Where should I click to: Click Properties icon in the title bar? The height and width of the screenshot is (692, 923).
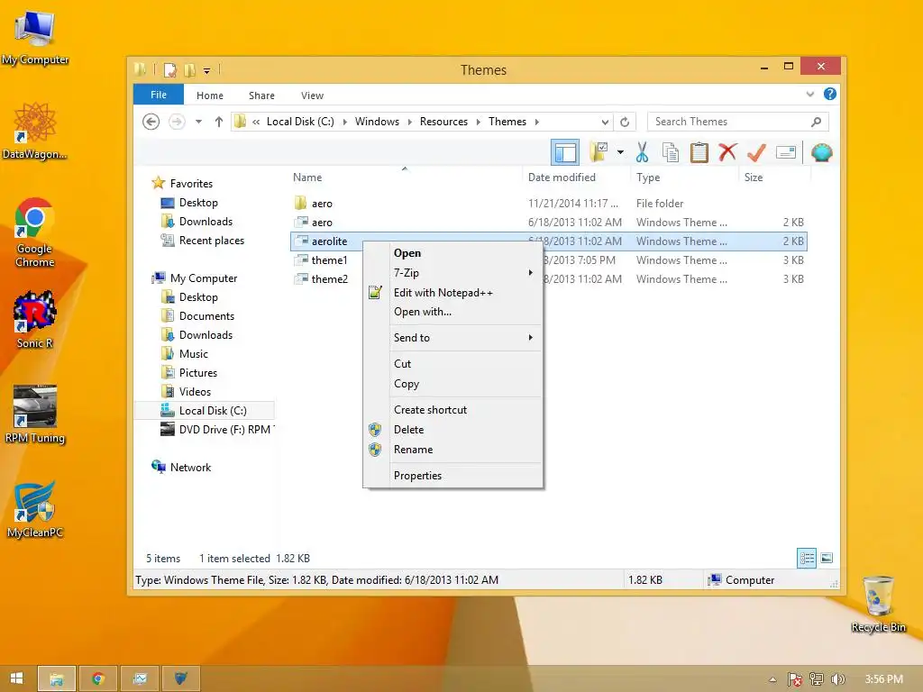170,70
